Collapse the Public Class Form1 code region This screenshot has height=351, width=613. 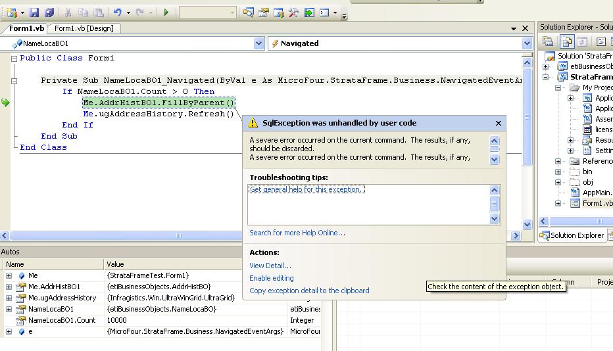(x=14, y=59)
